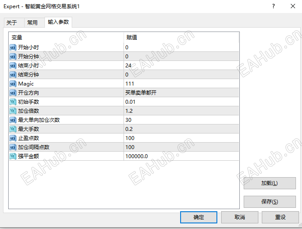Select the 最大手数 variable name
The image size is (302, 229).
(29, 129)
